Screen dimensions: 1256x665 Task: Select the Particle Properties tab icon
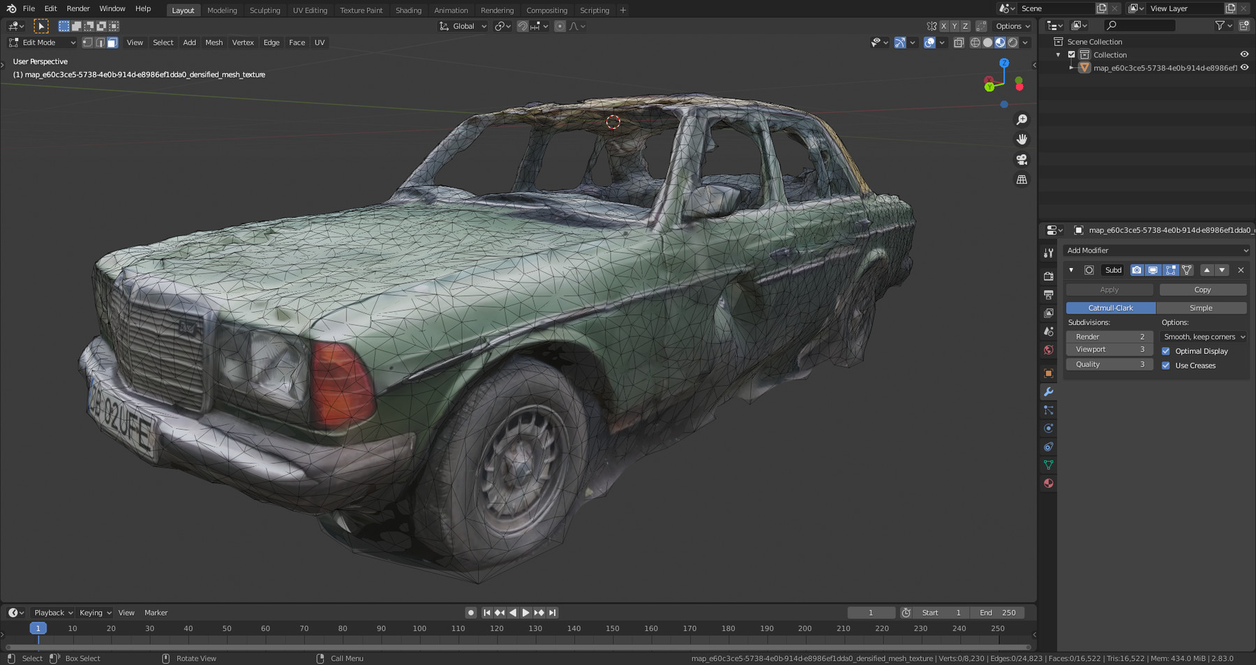tap(1048, 410)
